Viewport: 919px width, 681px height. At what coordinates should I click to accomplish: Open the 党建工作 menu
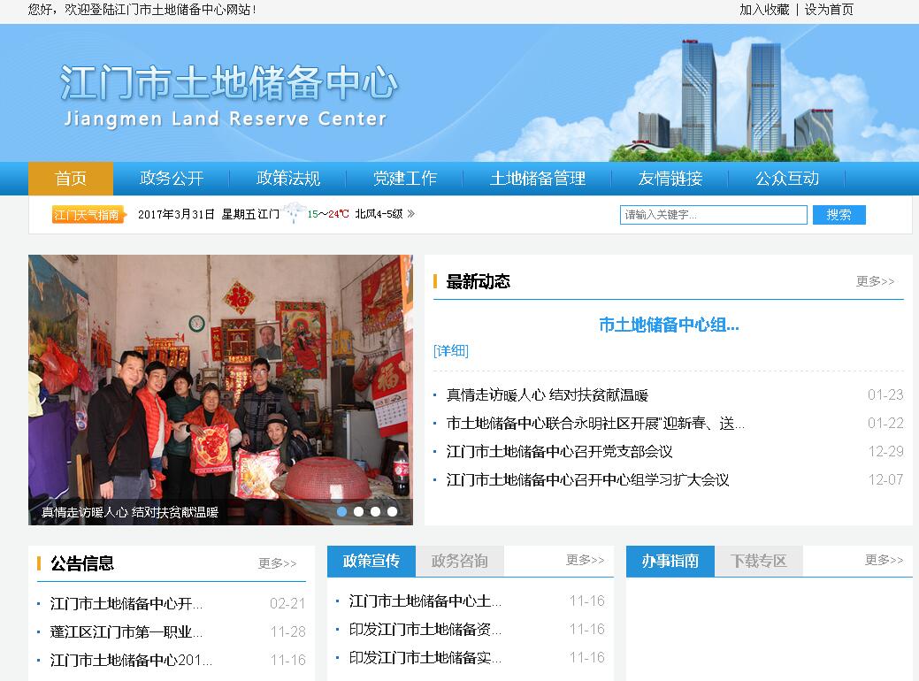[404, 178]
